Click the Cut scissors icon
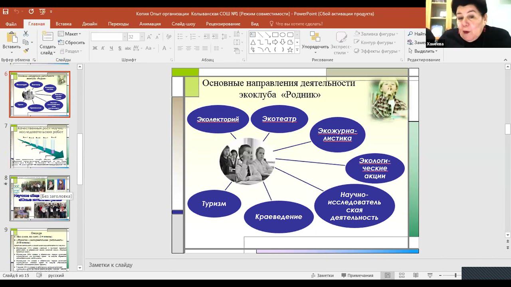 pyautogui.click(x=26, y=34)
